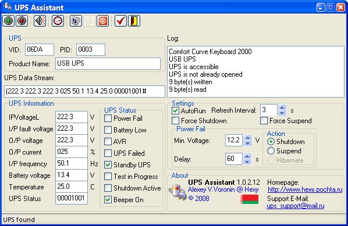Click the yellow exit door toolbar icon
Image resolution: width=348 pixels, height=226 pixels.
134,21
